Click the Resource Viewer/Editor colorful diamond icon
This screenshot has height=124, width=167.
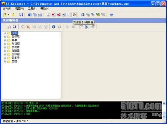74,15
